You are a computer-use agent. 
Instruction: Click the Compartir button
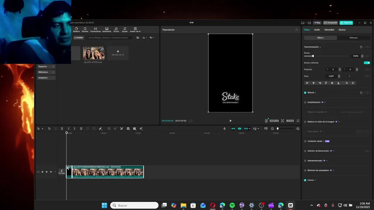pos(330,23)
